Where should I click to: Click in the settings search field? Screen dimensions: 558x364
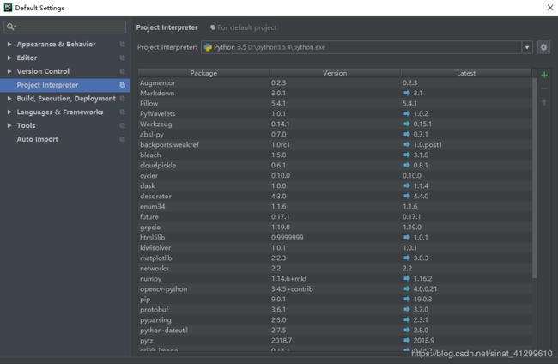point(64,27)
